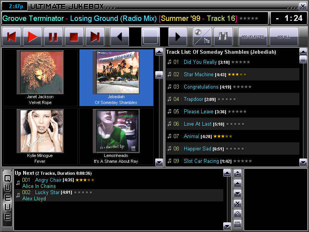This screenshot has height=232, width=309.
Task: Skip to the previous track
Action: [x=12, y=37]
